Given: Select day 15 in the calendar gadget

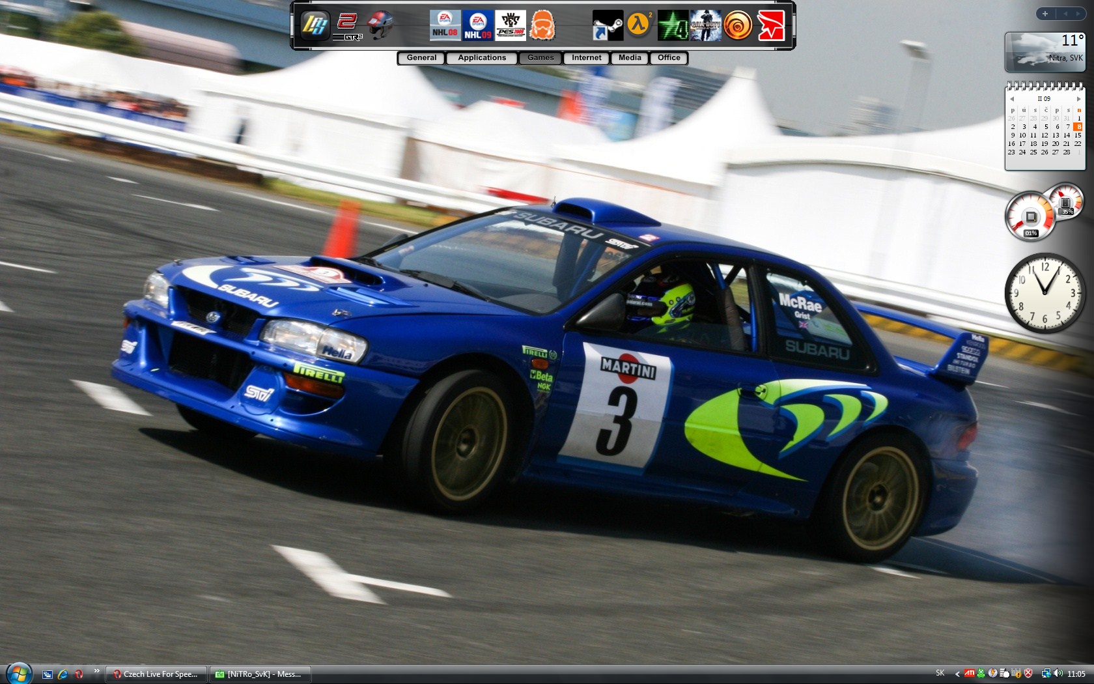Looking at the screenshot, I should [x=1078, y=135].
